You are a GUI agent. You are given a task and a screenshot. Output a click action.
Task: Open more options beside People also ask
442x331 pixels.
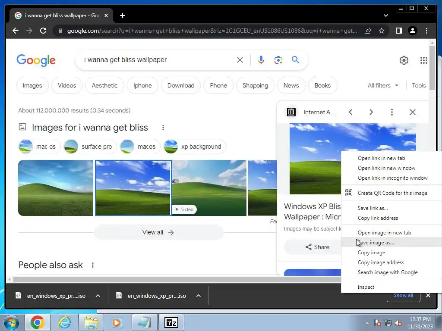coord(93,265)
